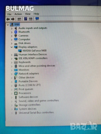Screen dimensions: 101x134
Task: Select the Mice and other pointing devices label
Action: click(x=37, y=66)
